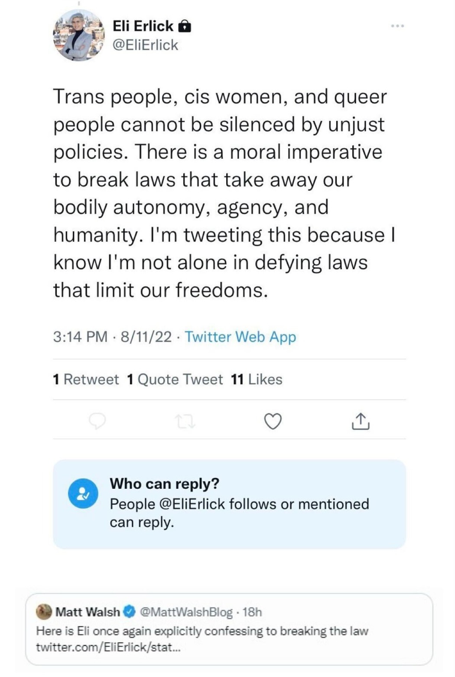The image size is (455, 677).
Task: Open the twitter.com/EliErlick/stat... link
Action: [107, 648]
